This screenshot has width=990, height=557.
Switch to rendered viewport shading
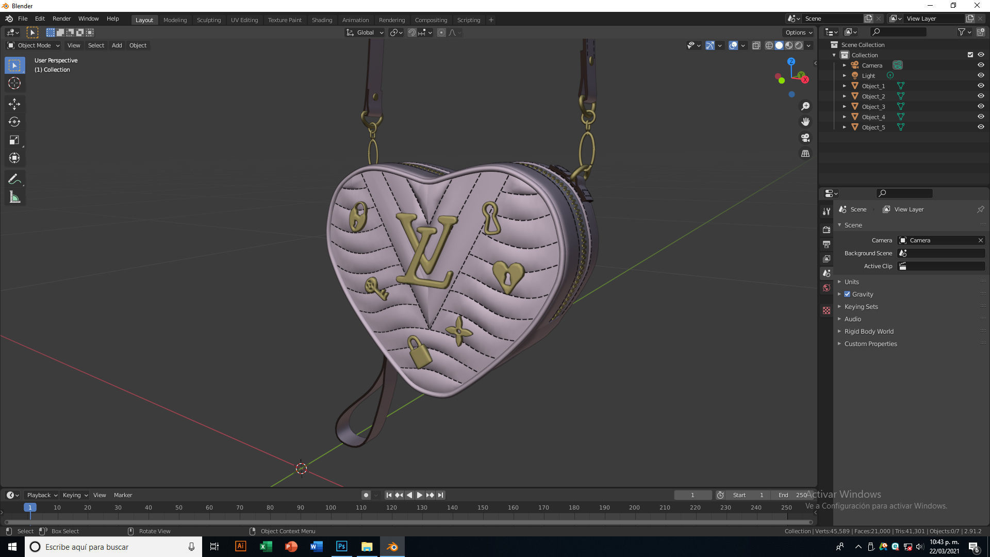coord(799,45)
